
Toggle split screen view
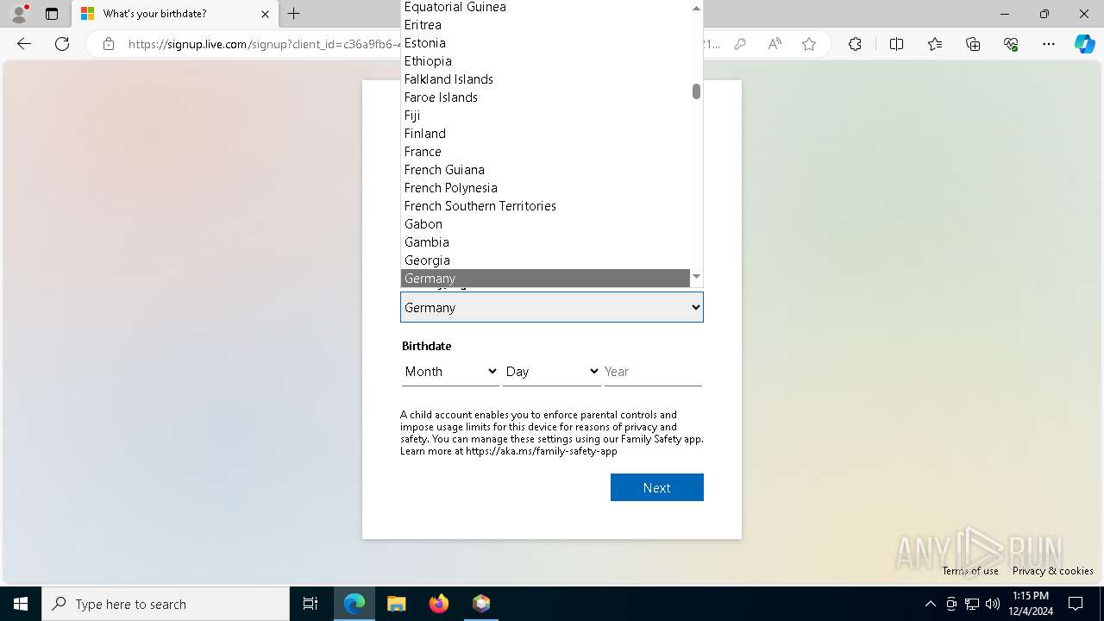[896, 44]
